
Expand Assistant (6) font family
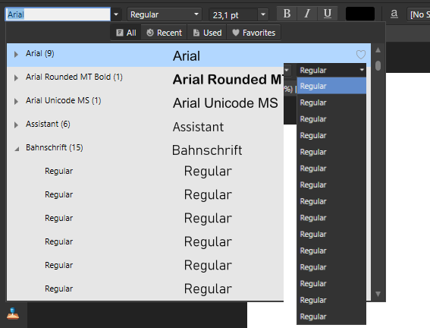coord(16,125)
